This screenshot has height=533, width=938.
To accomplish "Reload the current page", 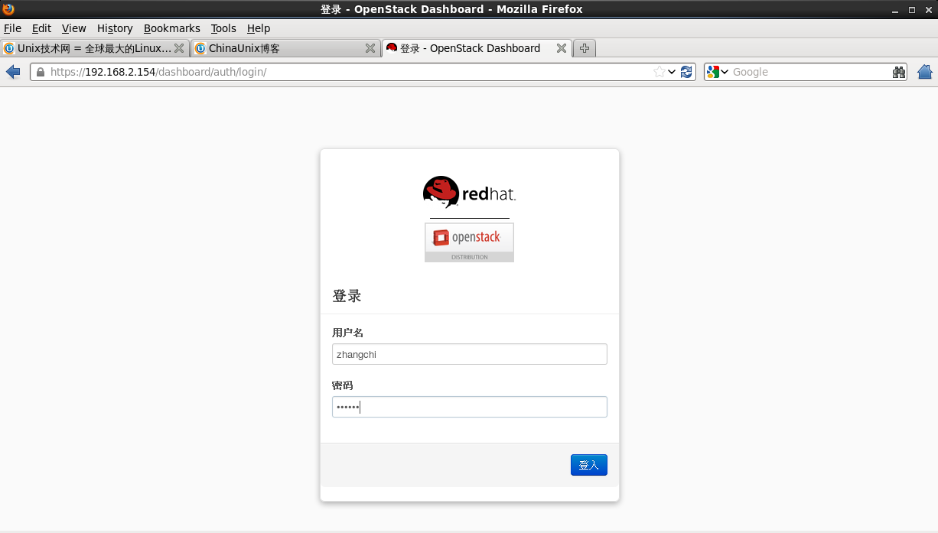I will tap(686, 71).
